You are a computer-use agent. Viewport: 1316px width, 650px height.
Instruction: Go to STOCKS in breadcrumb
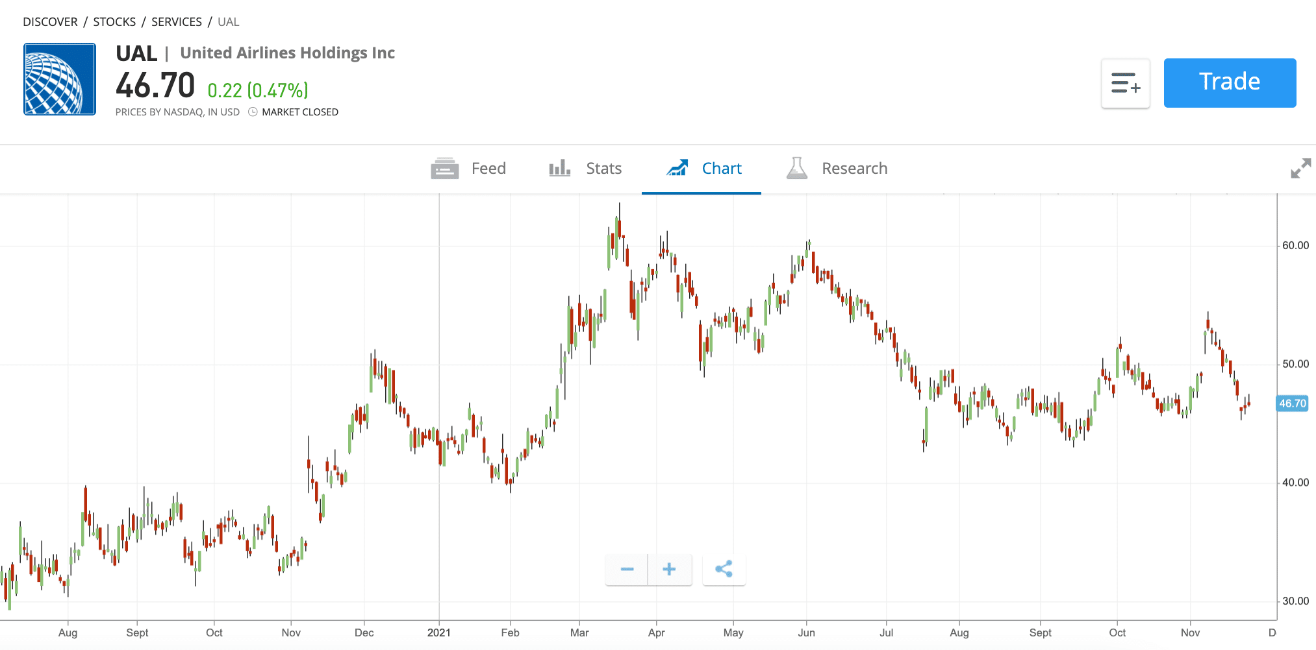pos(114,22)
